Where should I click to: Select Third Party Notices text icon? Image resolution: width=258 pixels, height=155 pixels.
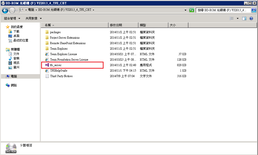47,76
